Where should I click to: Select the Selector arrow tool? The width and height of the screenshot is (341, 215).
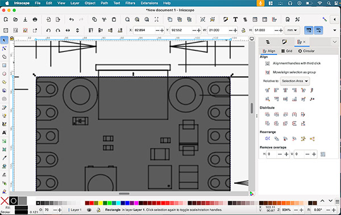(4, 40)
